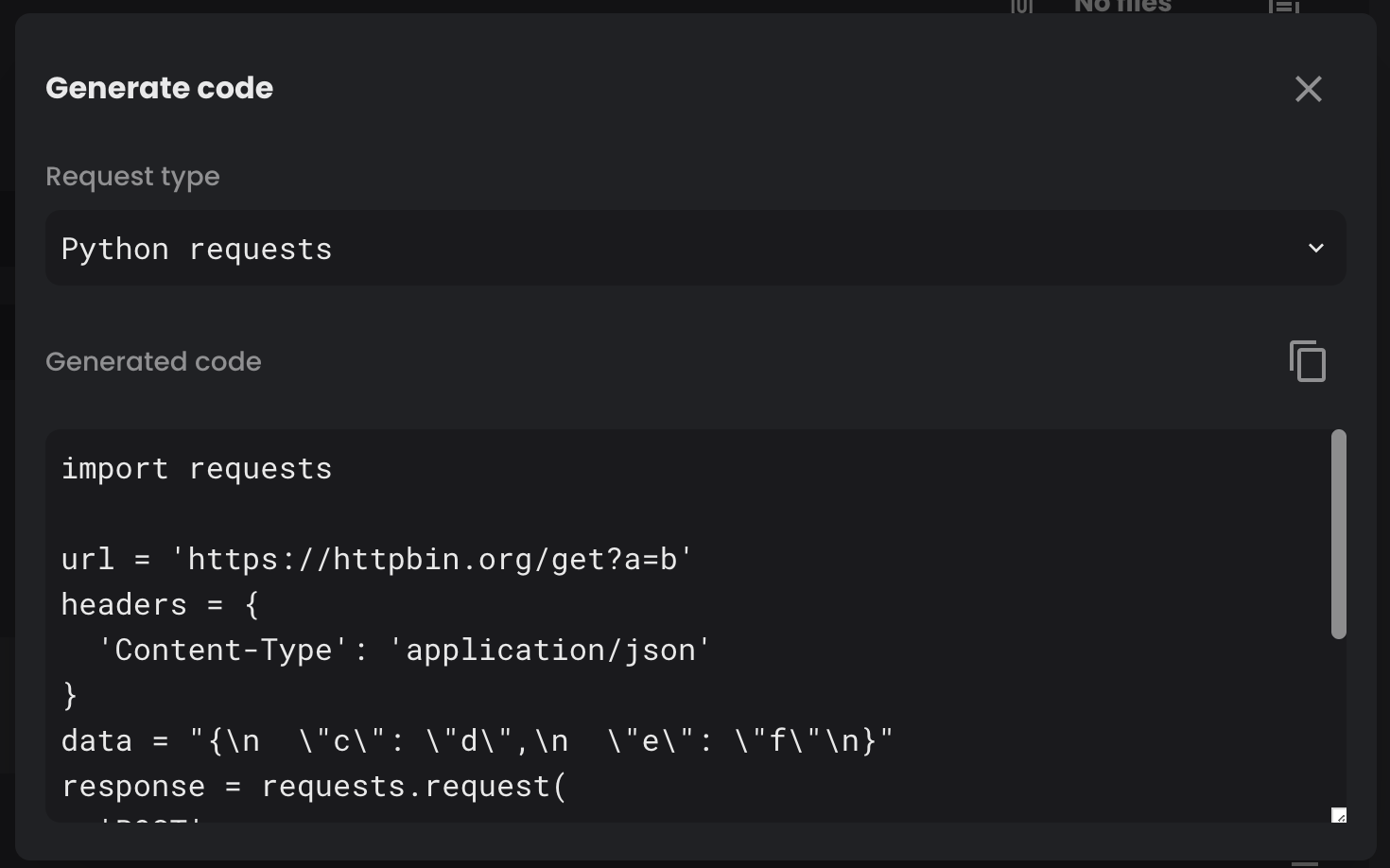Click the response = requests.request( line

pyautogui.click(x=314, y=787)
